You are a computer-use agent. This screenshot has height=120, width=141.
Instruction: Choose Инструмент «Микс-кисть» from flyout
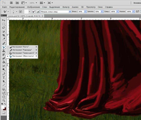[x=22, y=56]
